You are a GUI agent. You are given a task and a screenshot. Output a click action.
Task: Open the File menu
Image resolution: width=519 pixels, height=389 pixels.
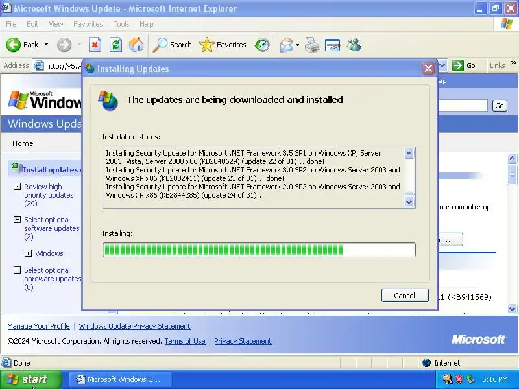point(11,24)
